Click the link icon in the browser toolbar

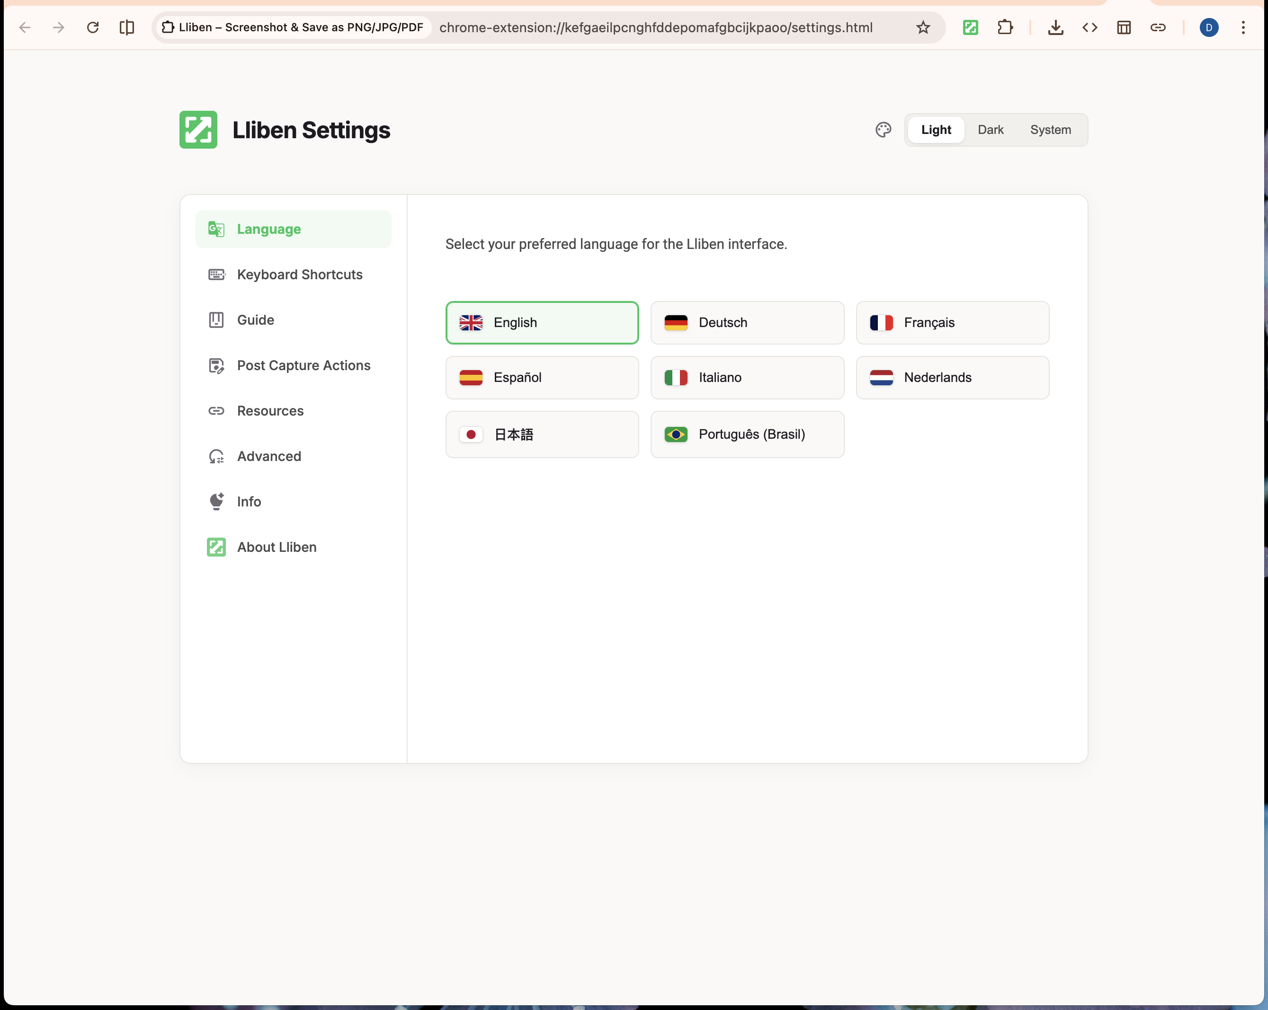tap(1158, 27)
